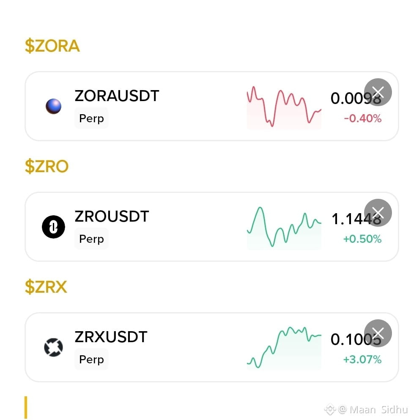The width and height of the screenshot is (411, 420).
Task: Click the Perp tag under ZRXUSDT
Action: coord(91,359)
